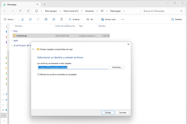Enable Mostrar los archivos extraídos al completar

[x=38, y=74]
